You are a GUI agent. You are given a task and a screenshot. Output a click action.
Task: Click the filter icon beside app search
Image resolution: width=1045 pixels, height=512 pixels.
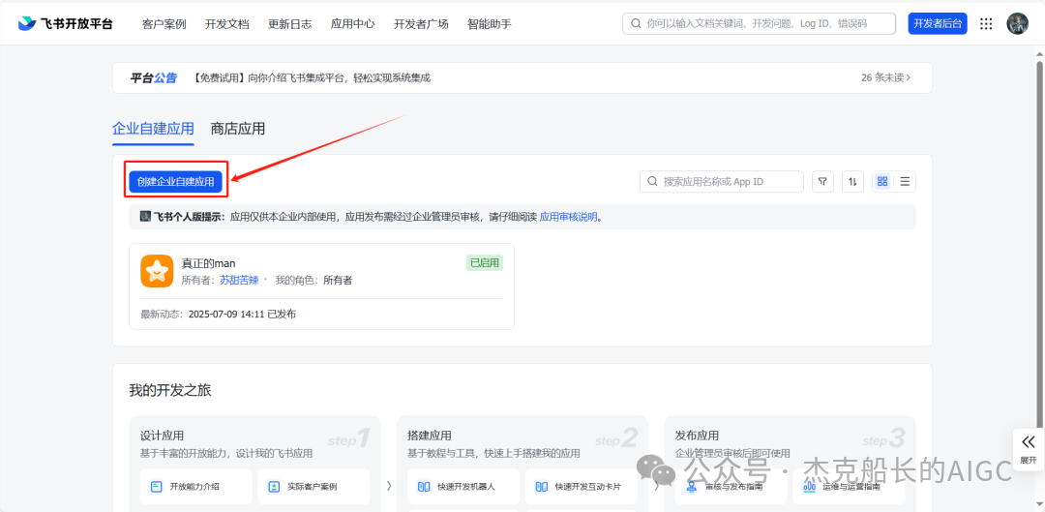click(x=823, y=181)
